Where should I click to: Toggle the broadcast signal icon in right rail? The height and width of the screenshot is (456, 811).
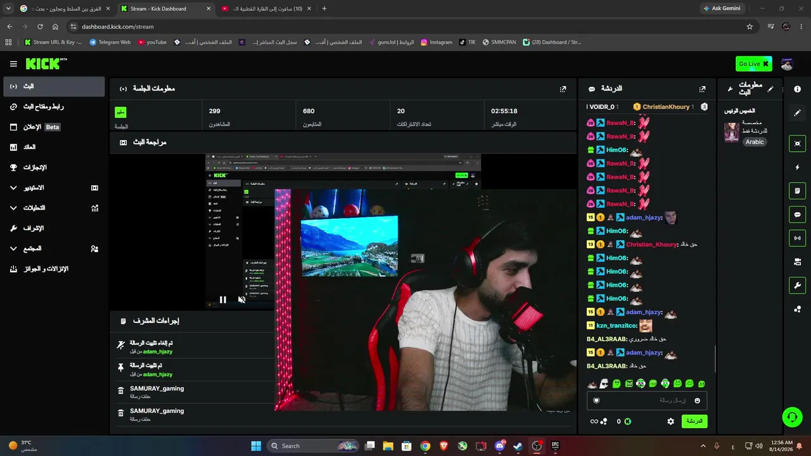[x=798, y=238]
